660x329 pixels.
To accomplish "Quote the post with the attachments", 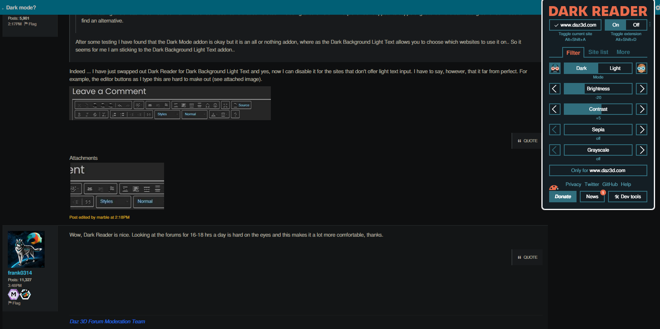I will [527, 141].
